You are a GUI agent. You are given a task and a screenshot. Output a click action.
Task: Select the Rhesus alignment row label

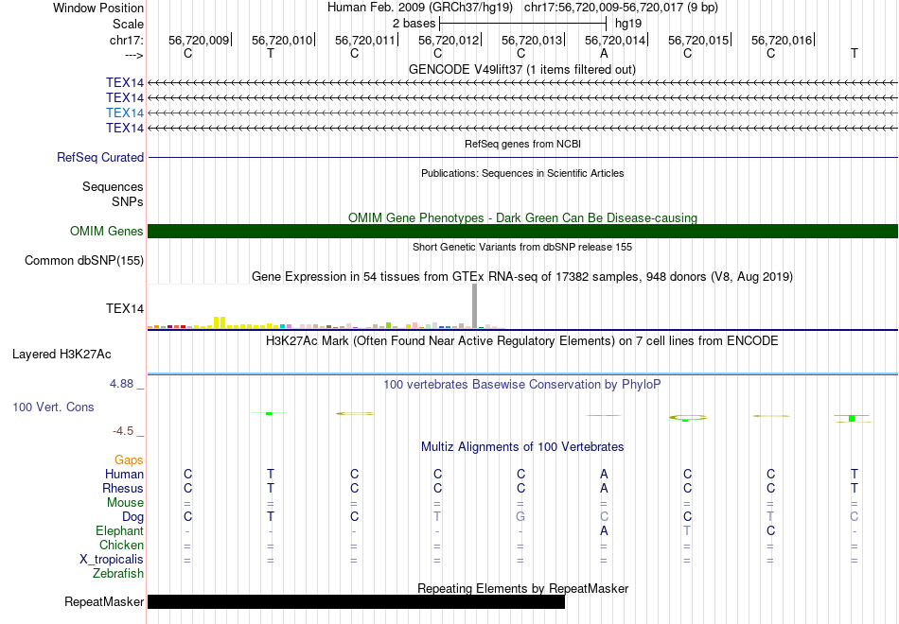click(123, 488)
